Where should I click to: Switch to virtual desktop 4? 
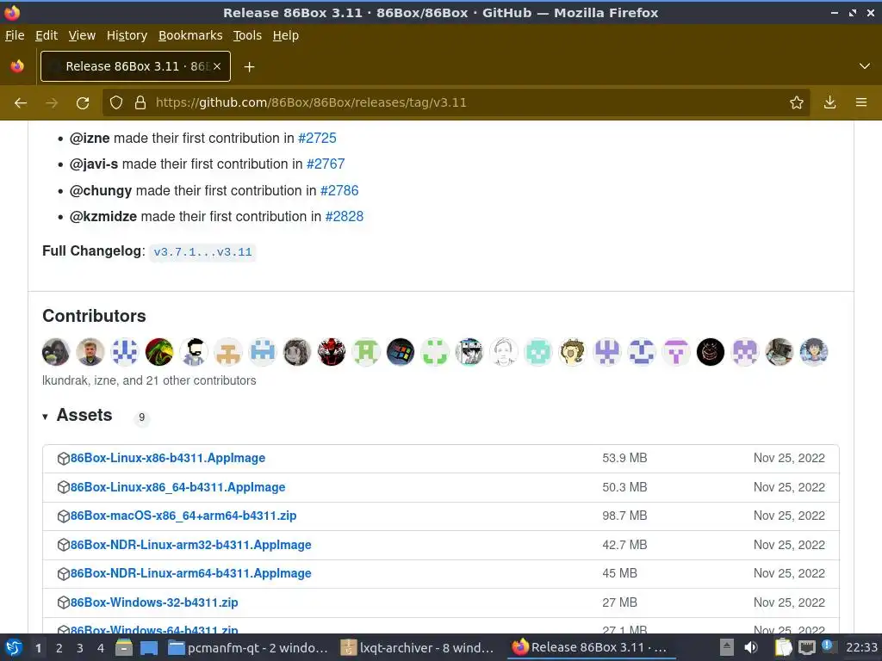[101, 648]
